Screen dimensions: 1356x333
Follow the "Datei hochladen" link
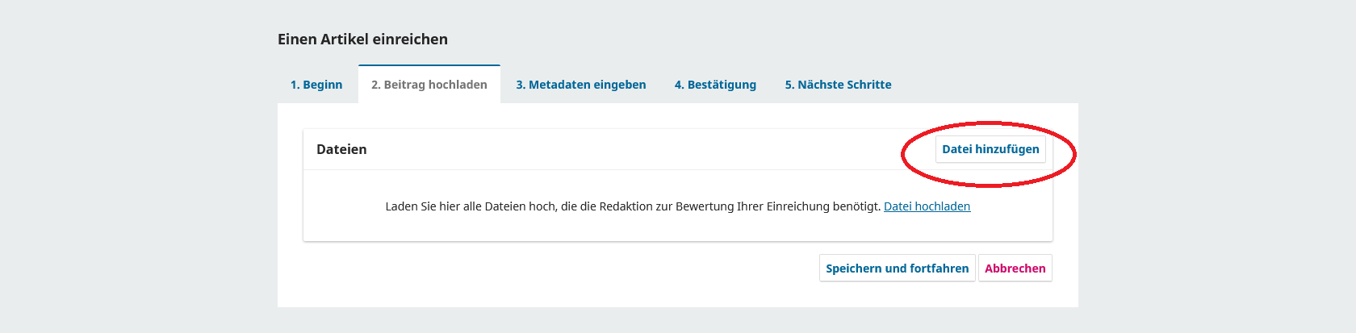click(x=927, y=206)
